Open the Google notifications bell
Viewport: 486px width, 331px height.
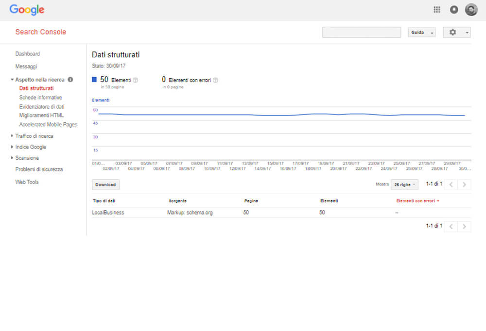(x=454, y=10)
